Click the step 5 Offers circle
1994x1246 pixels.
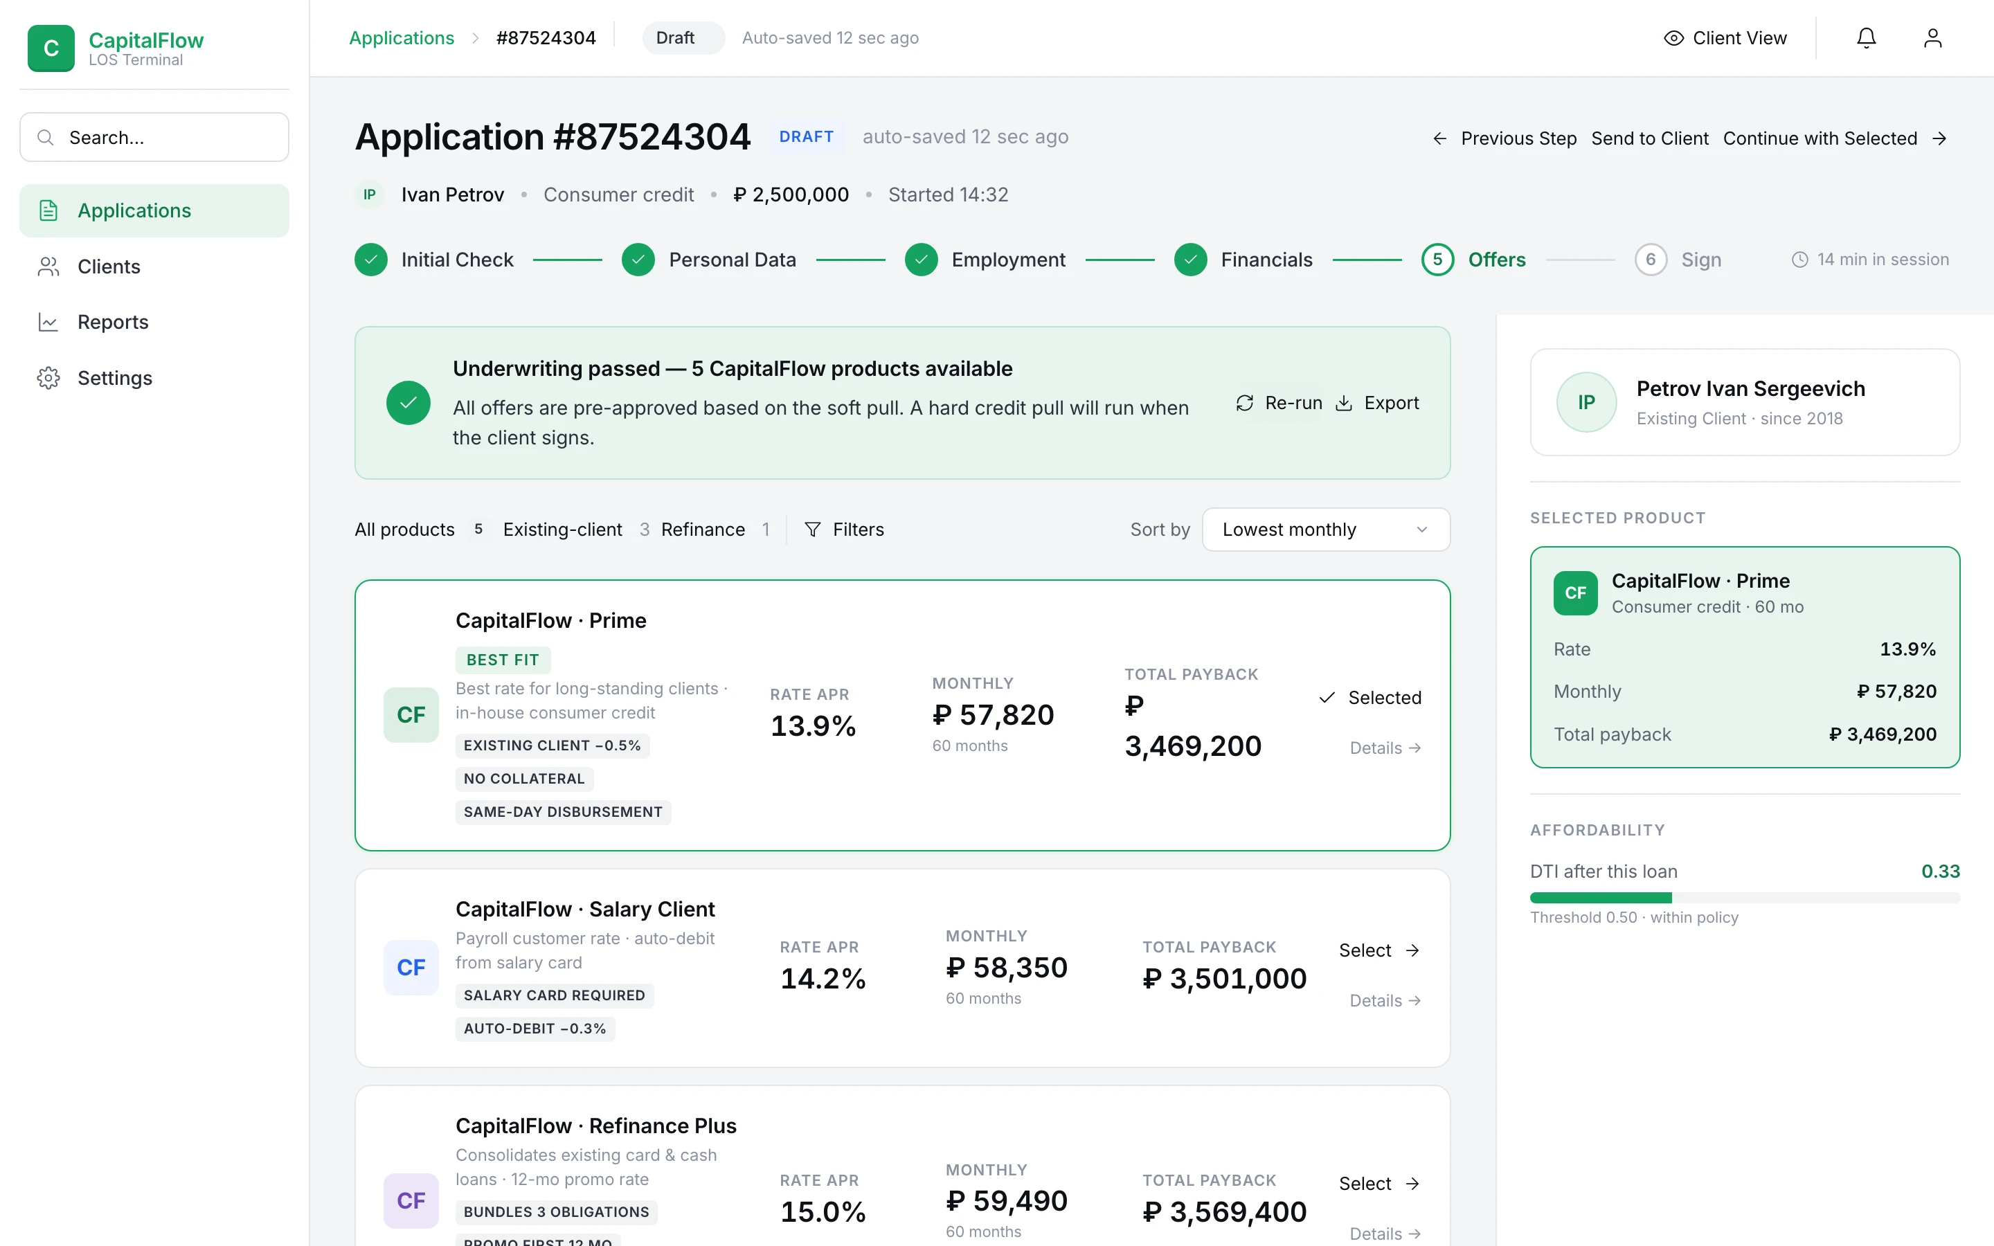[x=1438, y=260]
